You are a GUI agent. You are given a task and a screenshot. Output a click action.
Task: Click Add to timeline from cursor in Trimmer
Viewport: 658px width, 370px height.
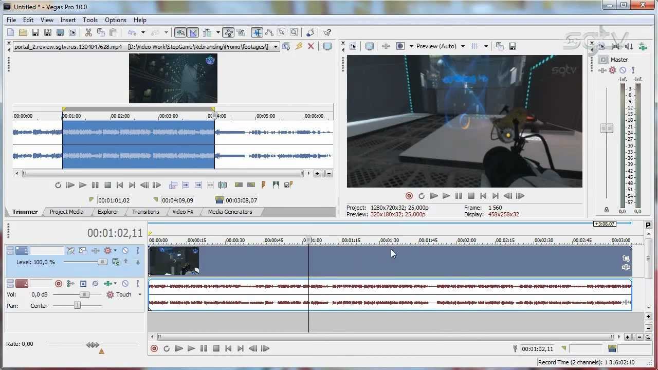(x=186, y=185)
